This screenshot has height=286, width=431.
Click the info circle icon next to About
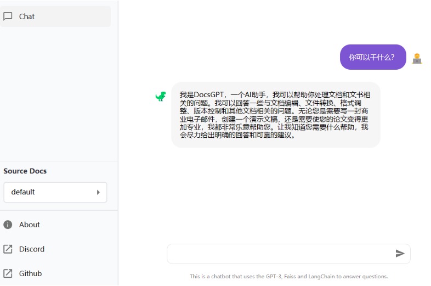(x=8, y=225)
